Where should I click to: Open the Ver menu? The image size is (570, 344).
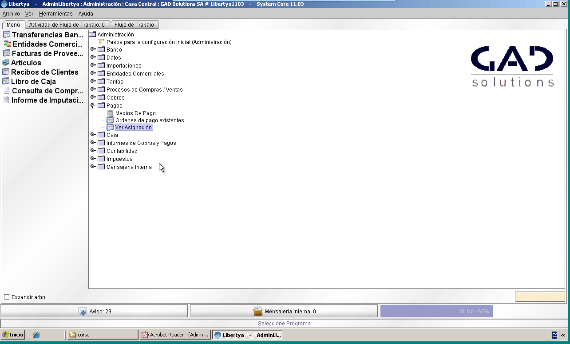29,14
